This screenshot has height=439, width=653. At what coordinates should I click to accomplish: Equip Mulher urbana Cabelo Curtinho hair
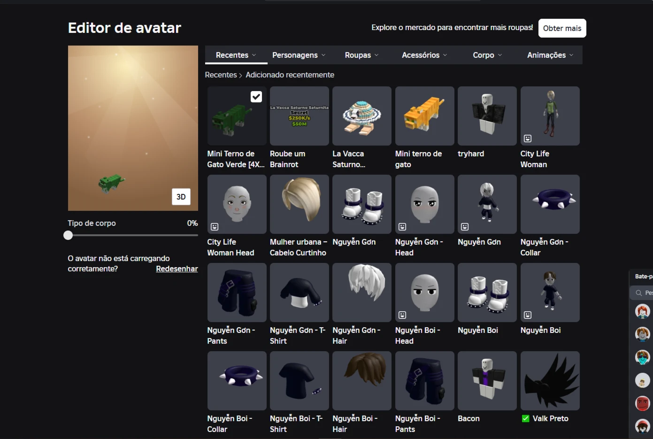(300, 204)
